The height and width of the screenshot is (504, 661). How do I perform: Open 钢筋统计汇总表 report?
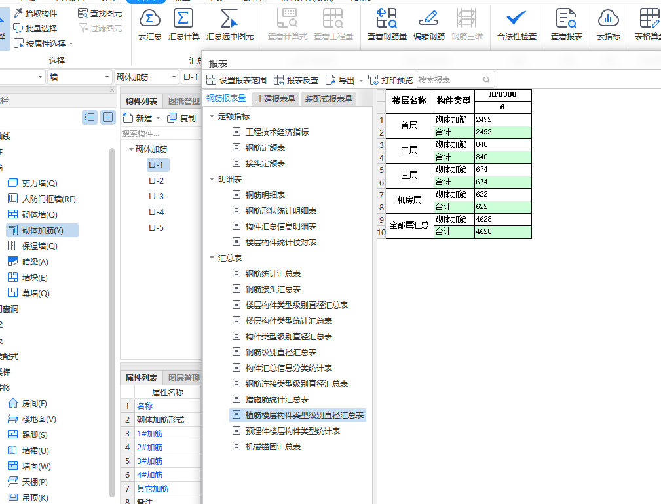click(x=273, y=274)
